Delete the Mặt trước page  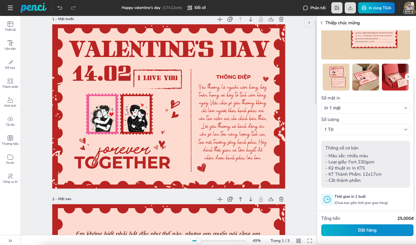(x=281, y=19)
